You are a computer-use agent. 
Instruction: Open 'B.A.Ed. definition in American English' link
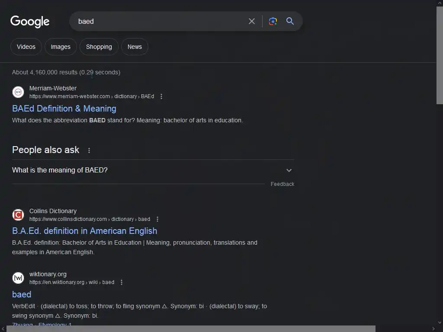click(84, 231)
